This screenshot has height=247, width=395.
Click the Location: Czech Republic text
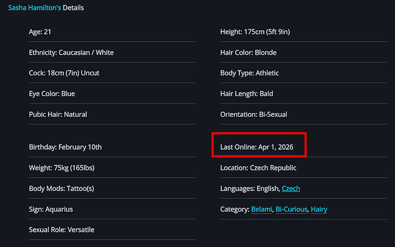tap(258, 168)
